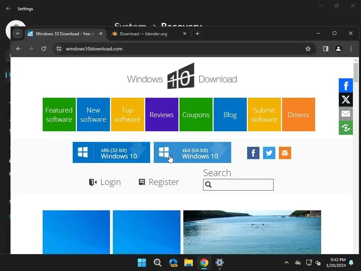Screen dimensions: 361x271
Task: Open Settings gear from taskbar
Action: click(219, 263)
